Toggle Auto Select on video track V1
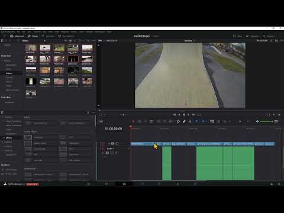 coord(113,144)
